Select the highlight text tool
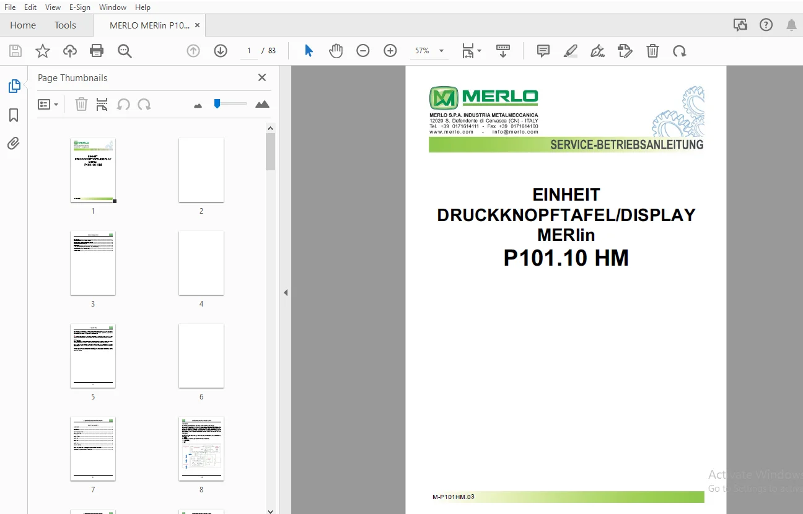 (x=571, y=51)
